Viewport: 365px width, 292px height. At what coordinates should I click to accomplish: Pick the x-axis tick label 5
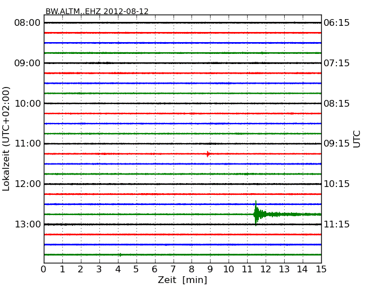pyautogui.click(x=136, y=269)
